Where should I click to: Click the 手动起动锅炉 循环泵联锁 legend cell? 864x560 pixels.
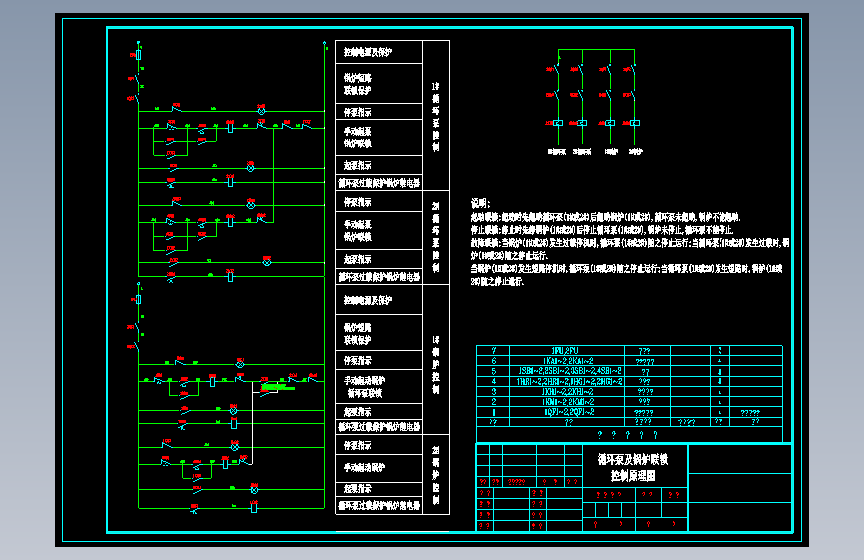(378, 387)
